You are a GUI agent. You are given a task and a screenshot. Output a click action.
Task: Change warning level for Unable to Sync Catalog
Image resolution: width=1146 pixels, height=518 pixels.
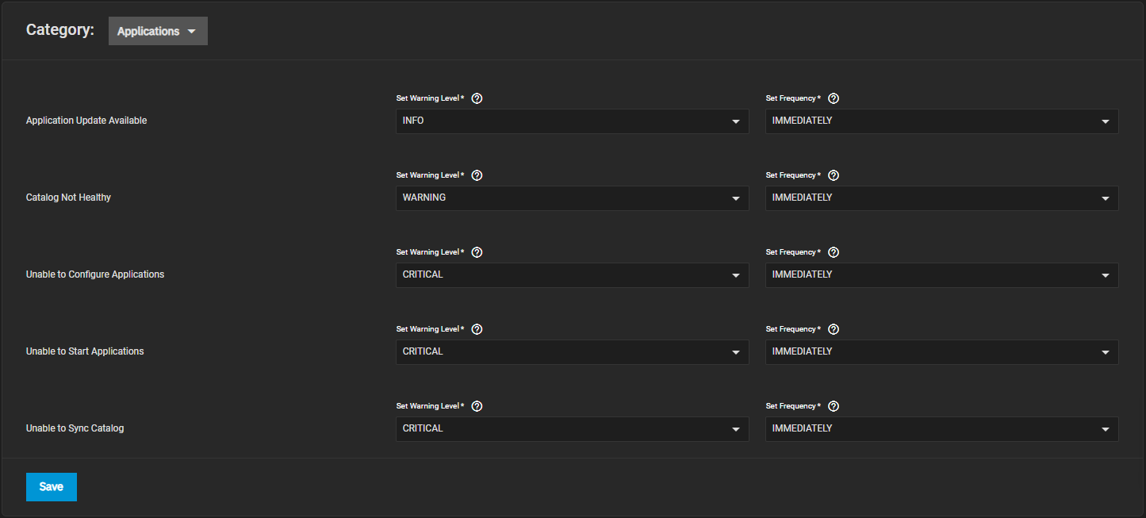tap(572, 429)
